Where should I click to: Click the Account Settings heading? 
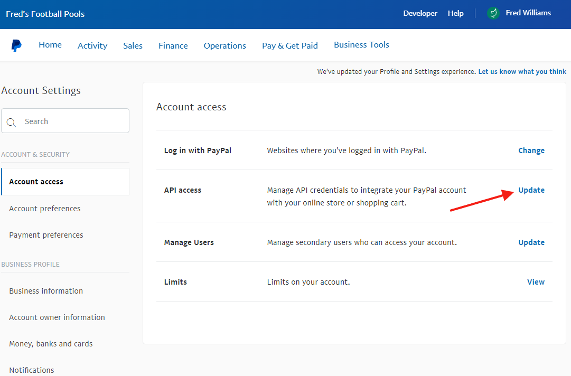[x=41, y=91]
